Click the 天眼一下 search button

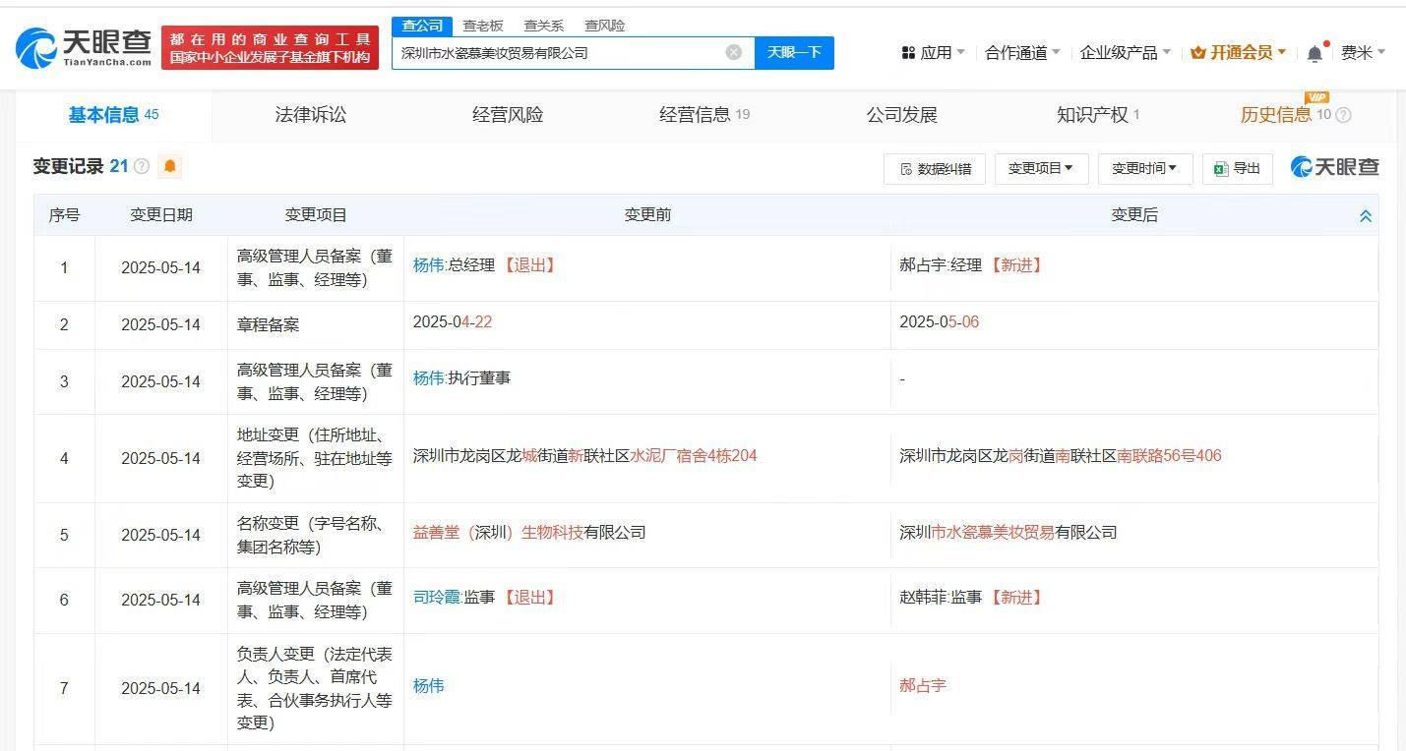point(795,52)
